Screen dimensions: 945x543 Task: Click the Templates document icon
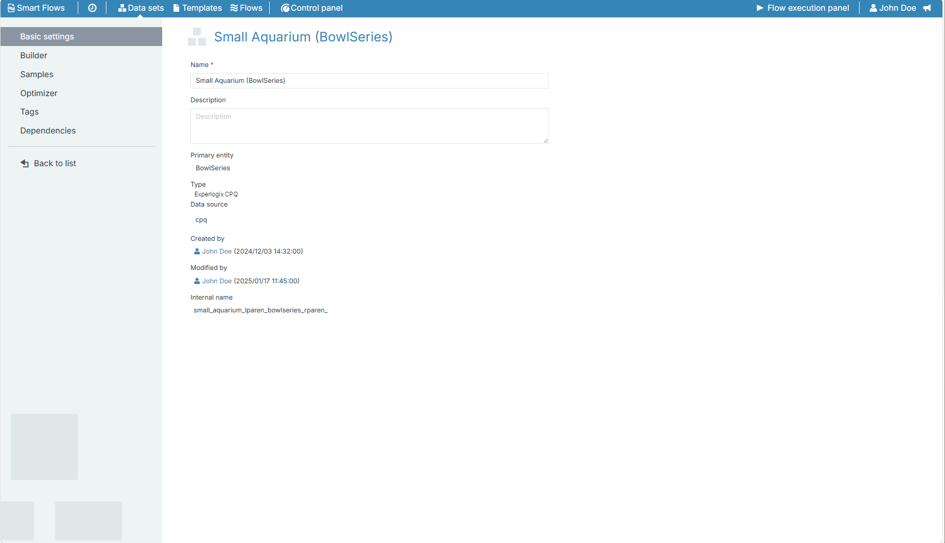(176, 8)
